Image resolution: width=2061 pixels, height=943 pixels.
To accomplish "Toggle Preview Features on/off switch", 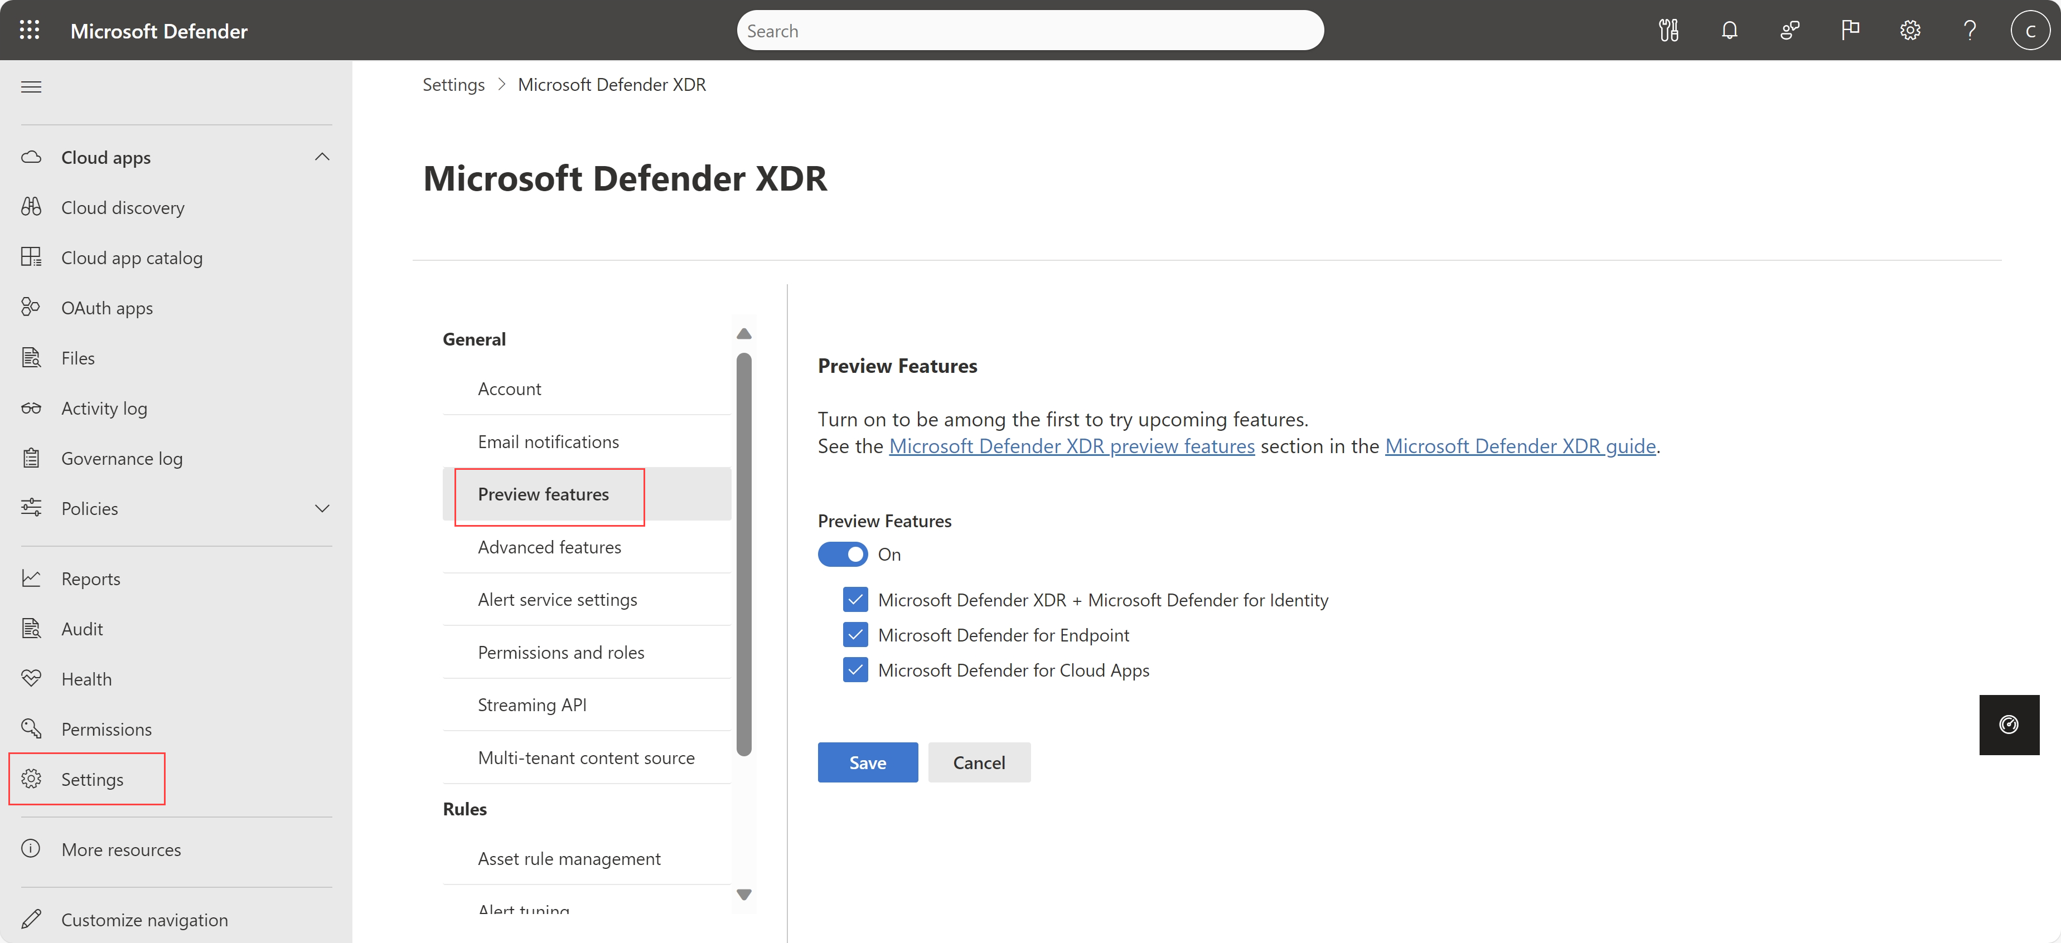I will 843,554.
